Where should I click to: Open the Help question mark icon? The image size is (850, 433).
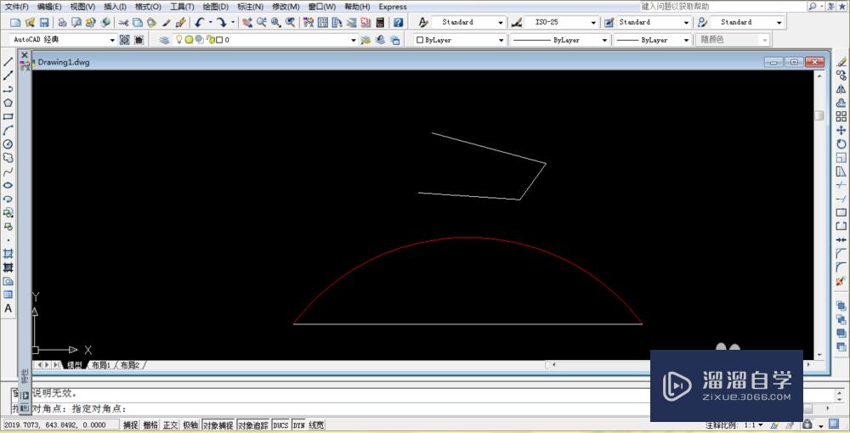(x=398, y=23)
